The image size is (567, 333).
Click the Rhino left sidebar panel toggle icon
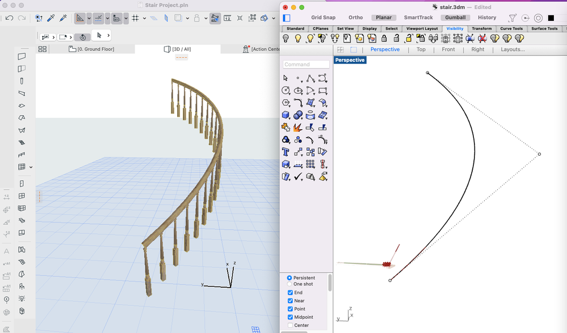(287, 18)
